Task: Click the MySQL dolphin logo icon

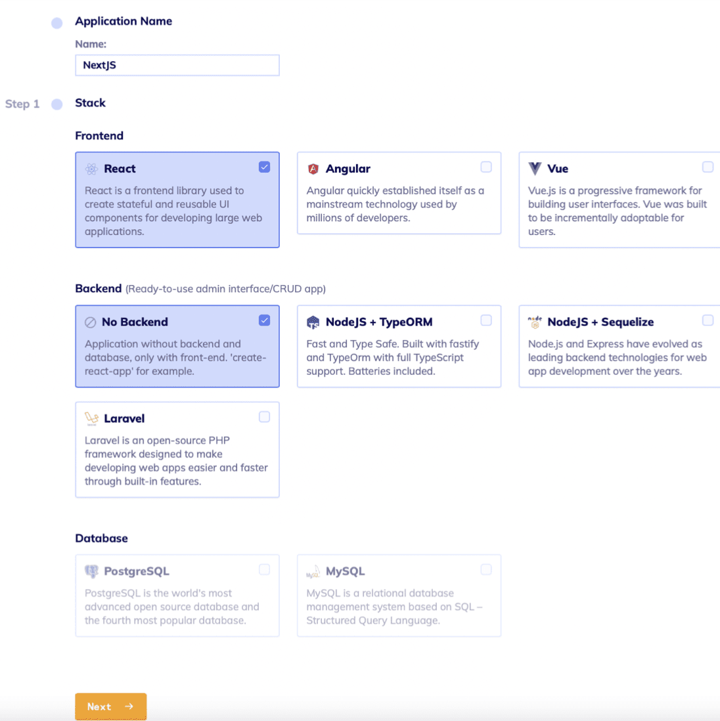Action: coord(313,571)
